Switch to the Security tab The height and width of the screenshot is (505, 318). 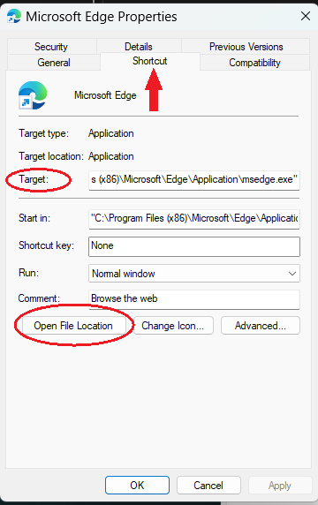point(51,47)
